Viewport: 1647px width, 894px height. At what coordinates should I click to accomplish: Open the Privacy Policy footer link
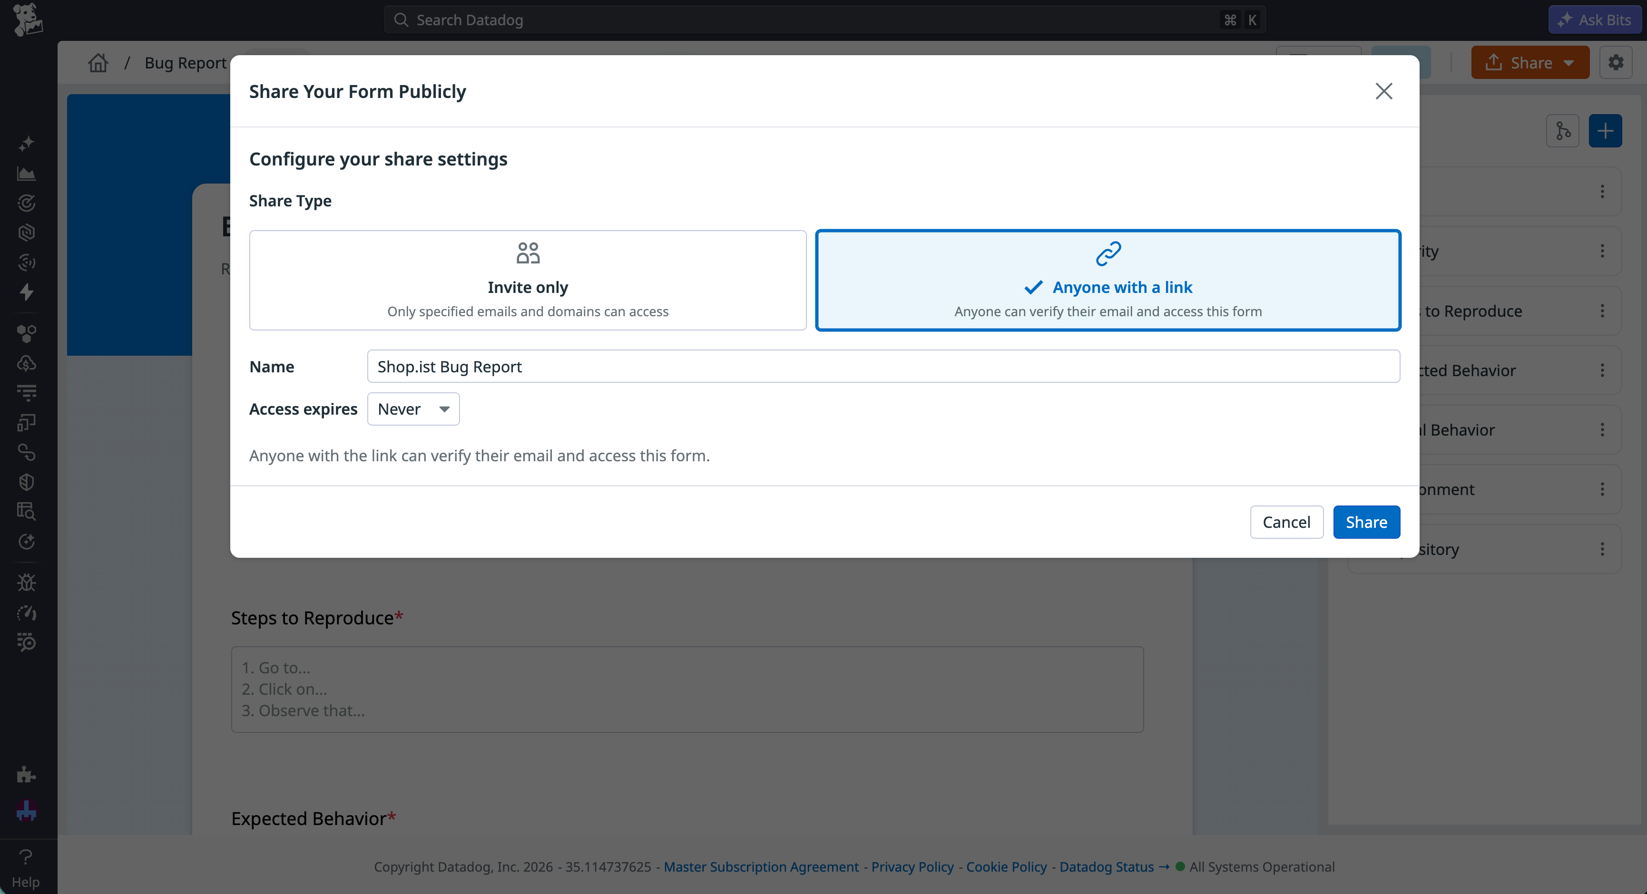[x=912, y=866]
